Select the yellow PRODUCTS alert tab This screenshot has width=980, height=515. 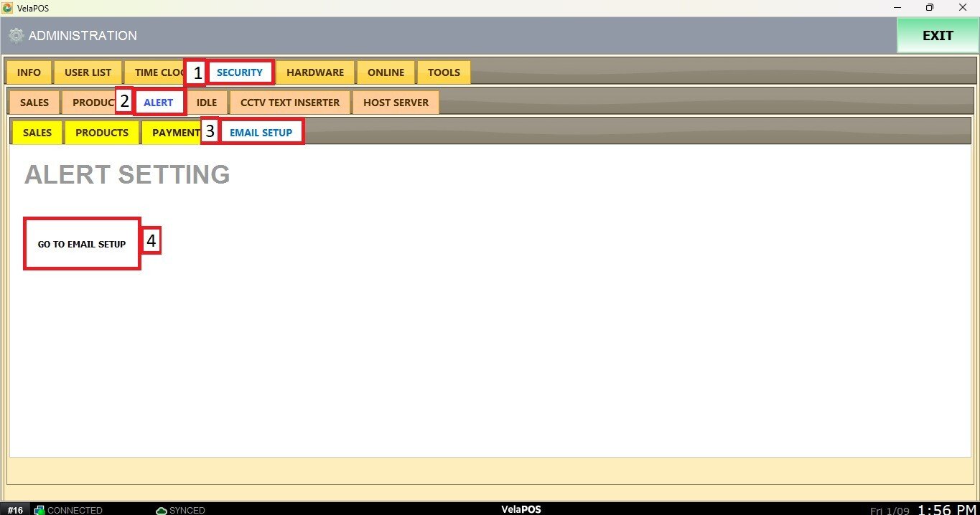tap(102, 133)
